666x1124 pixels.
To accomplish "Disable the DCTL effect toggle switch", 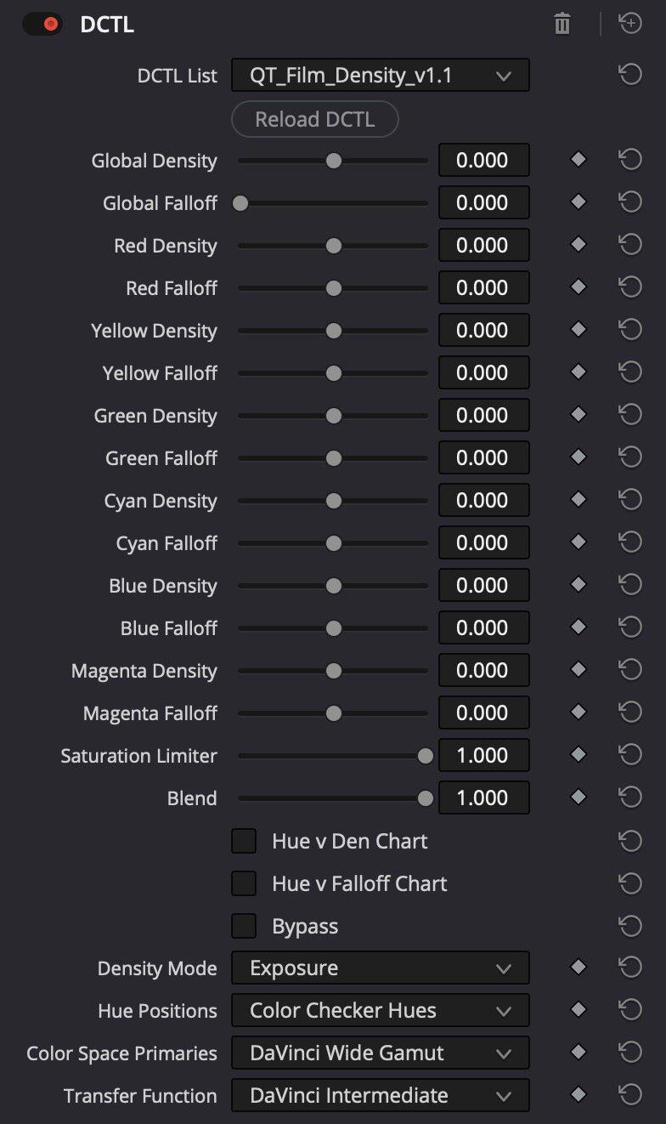I will pos(42,25).
